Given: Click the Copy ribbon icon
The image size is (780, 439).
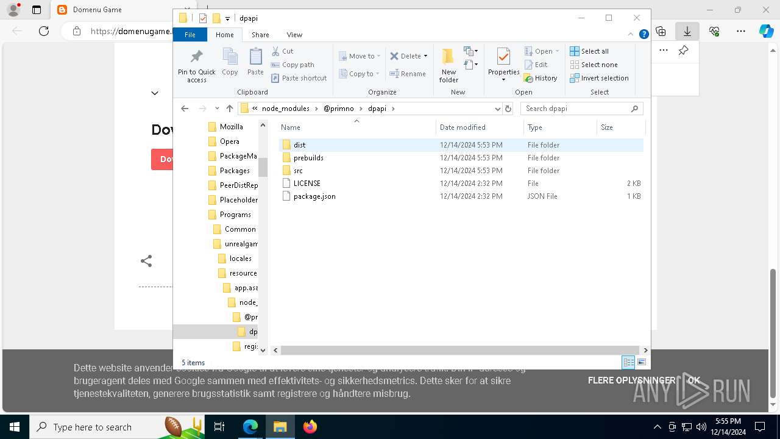Looking at the screenshot, I should click(230, 62).
